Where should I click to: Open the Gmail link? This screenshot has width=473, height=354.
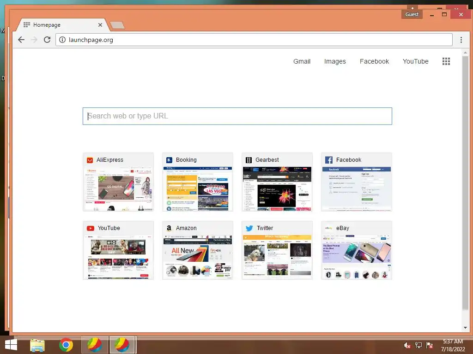(302, 61)
